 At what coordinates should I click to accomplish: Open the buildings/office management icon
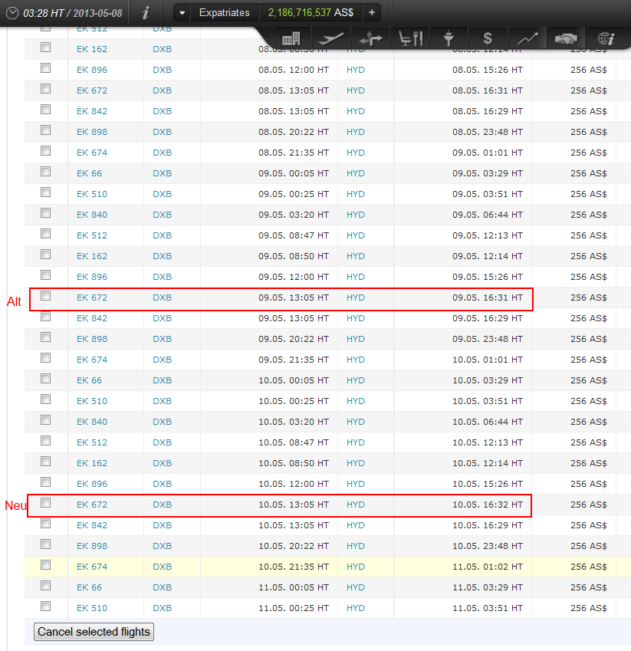pos(291,38)
